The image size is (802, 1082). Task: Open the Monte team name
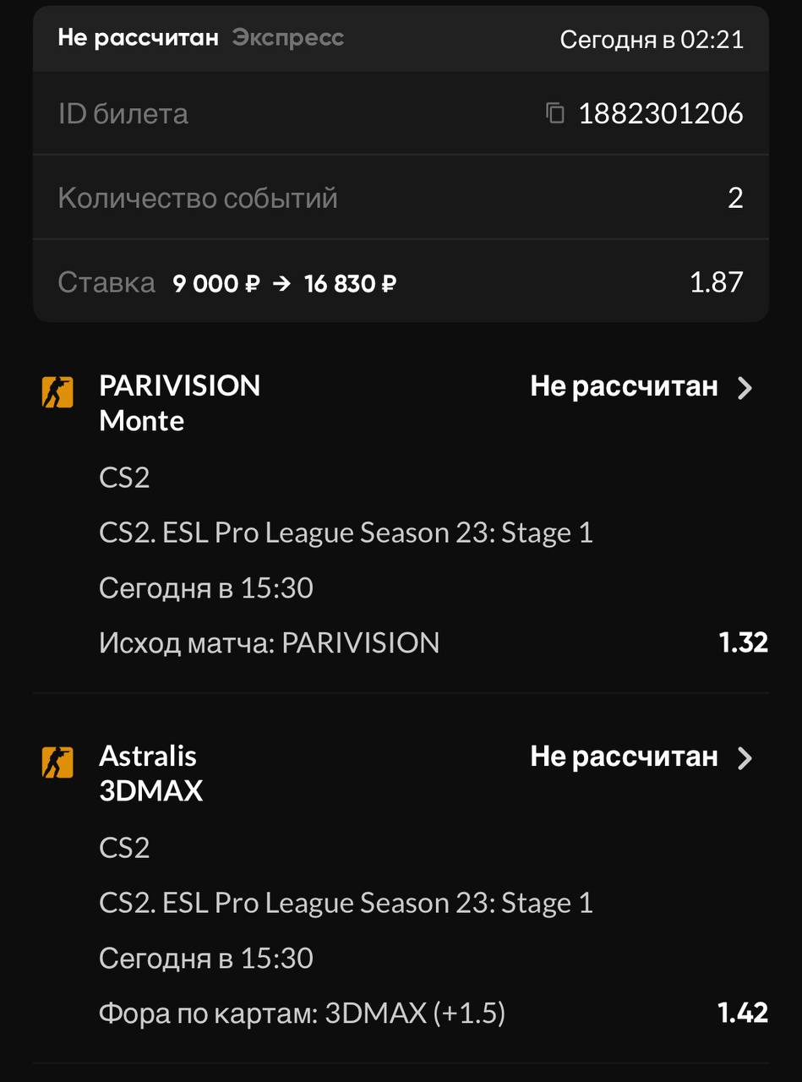pyautogui.click(x=142, y=421)
